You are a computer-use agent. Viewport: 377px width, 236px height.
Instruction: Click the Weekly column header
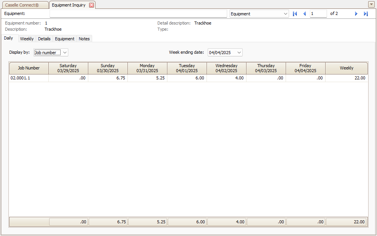(346, 68)
